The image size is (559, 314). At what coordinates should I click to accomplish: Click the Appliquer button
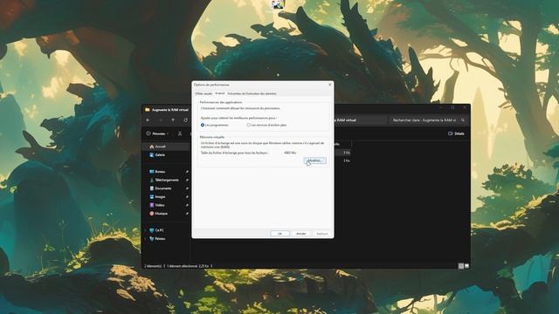point(322,234)
